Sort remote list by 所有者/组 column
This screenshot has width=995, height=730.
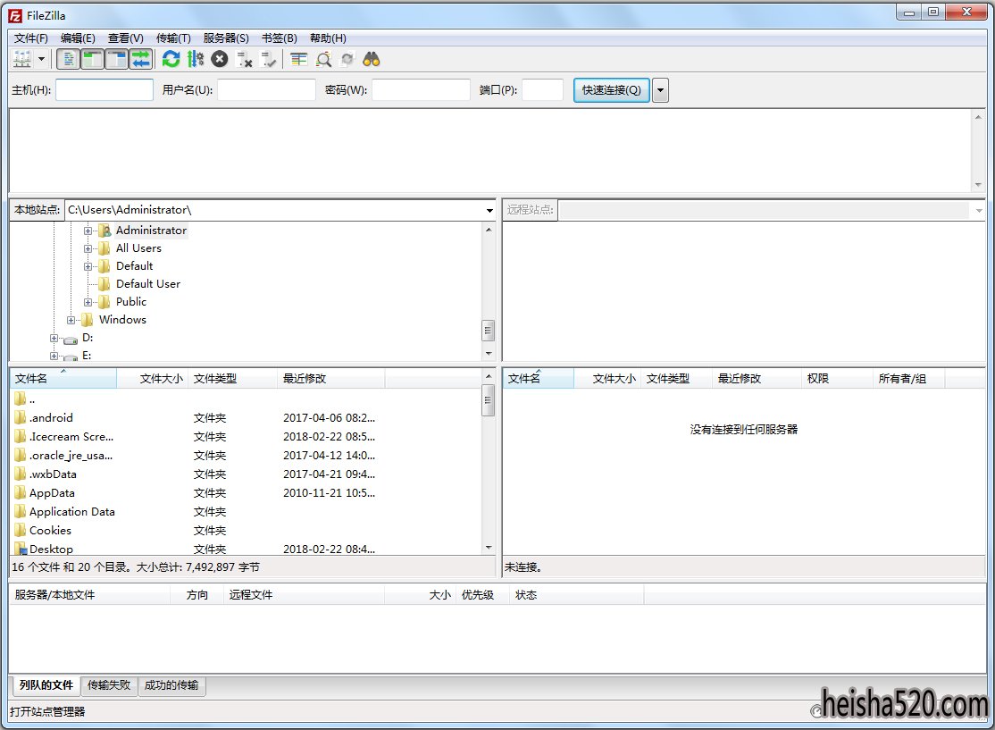point(908,378)
